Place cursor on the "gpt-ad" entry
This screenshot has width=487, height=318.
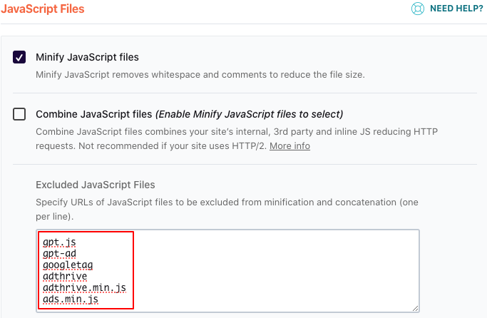(x=61, y=254)
